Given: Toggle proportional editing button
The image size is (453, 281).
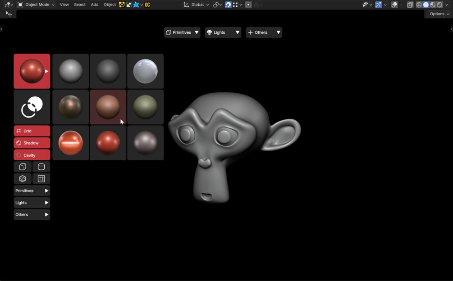Looking at the screenshot, I should [x=248, y=5].
